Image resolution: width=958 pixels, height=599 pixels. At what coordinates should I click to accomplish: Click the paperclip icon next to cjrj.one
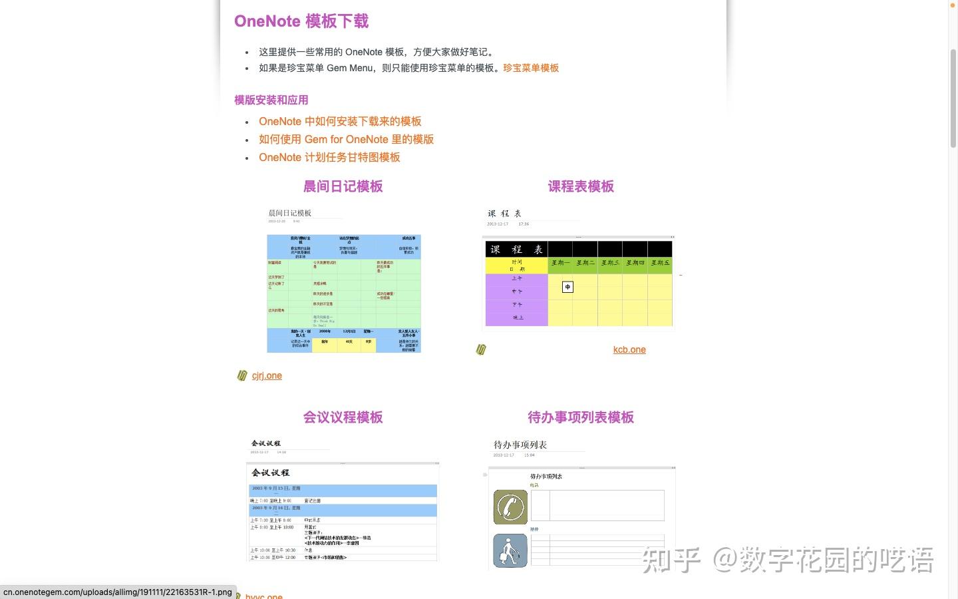[x=242, y=375]
